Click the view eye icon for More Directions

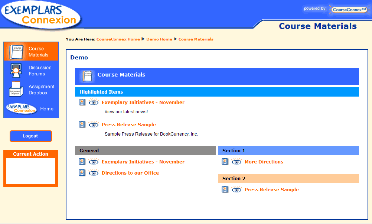(x=236, y=162)
